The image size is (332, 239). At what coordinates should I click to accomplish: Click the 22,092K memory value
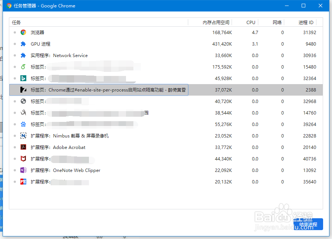[x=223, y=170]
